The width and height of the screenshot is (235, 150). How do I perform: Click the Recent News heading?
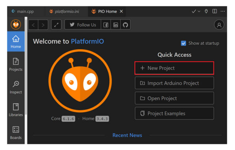pos(127,135)
